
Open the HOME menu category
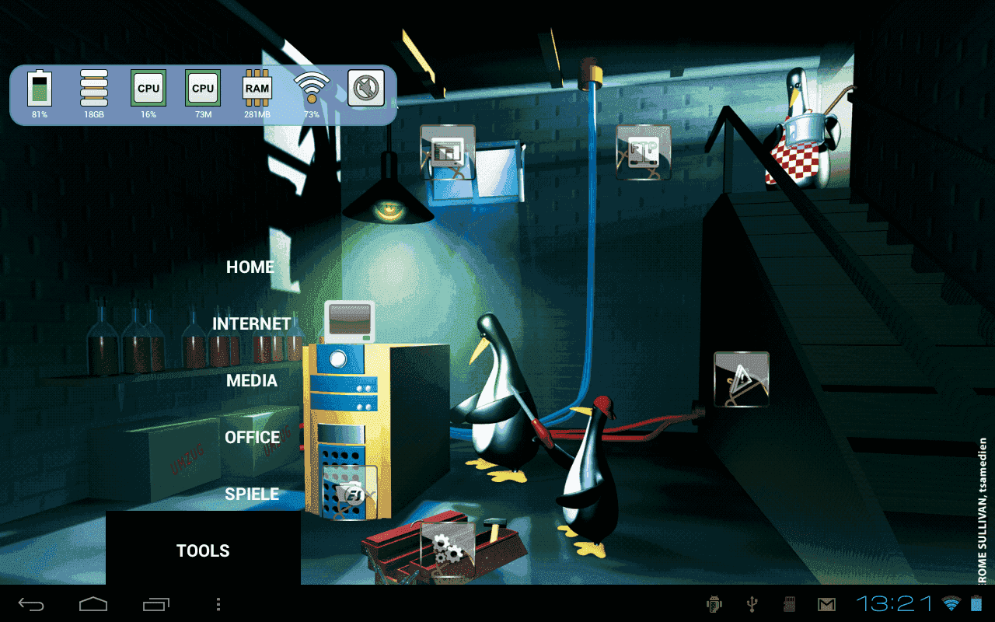[x=250, y=267]
